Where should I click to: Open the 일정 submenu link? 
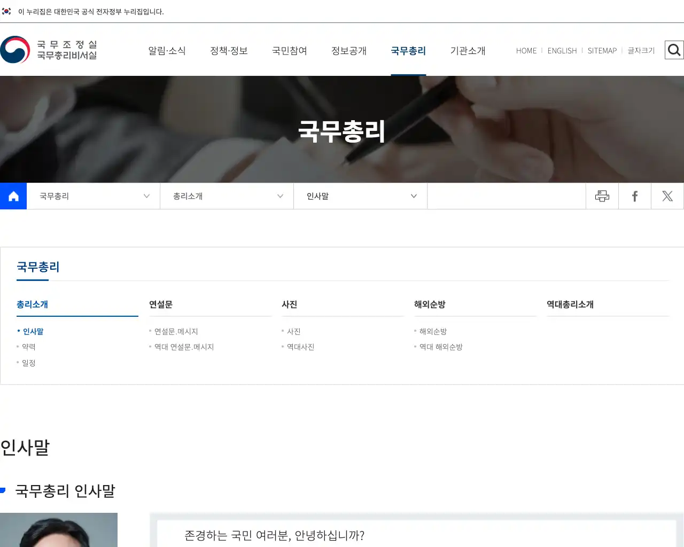pos(29,363)
